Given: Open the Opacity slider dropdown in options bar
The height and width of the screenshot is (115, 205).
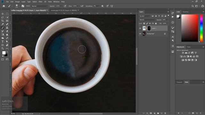Looking at the screenshot, I should (x=61, y=6).
